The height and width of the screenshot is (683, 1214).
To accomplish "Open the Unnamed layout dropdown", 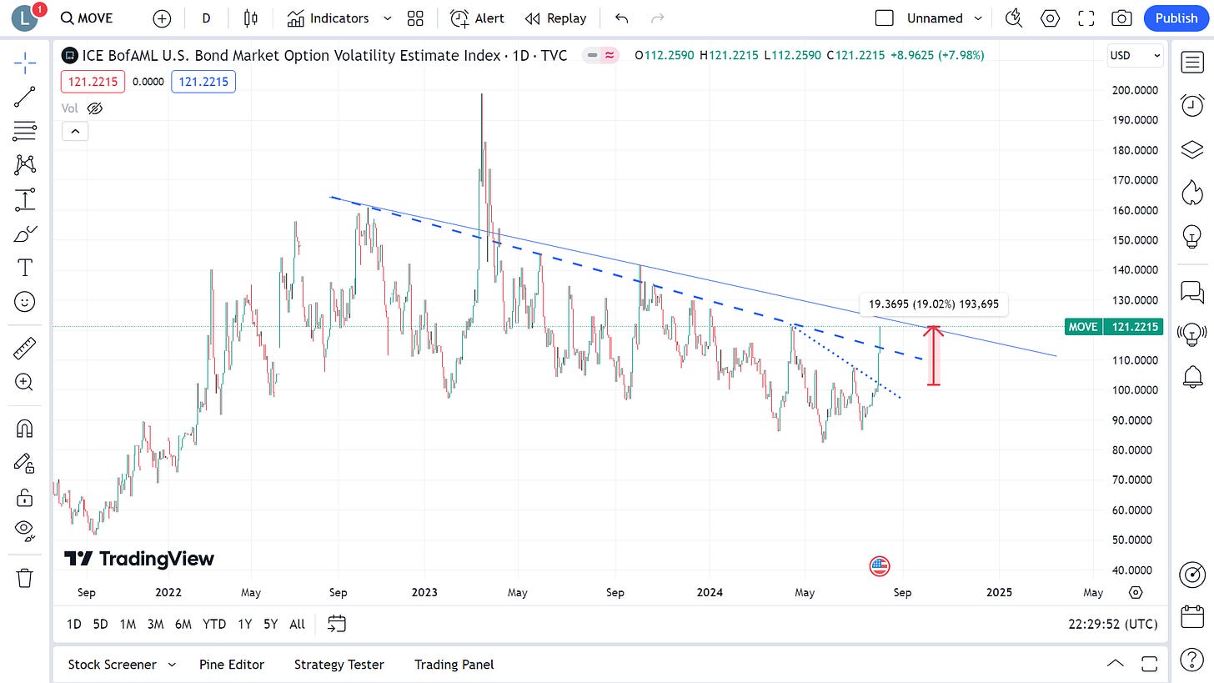I will point(945,18).
